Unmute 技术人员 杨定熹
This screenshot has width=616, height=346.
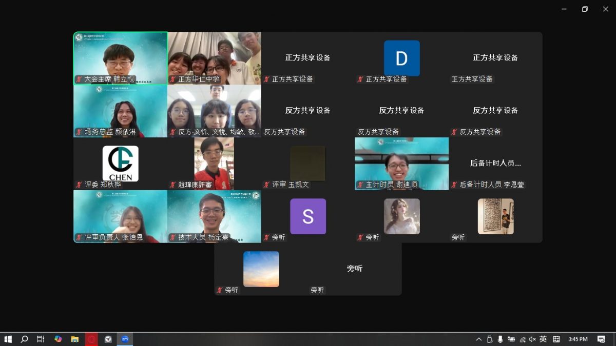point(173,238)
